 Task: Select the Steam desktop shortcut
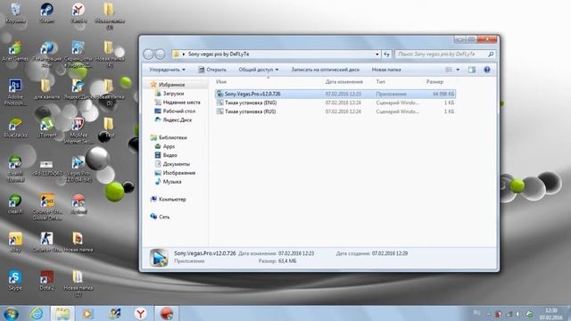click(46, 12)
